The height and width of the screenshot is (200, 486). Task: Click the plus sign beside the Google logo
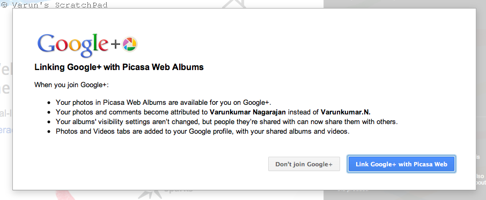pyautogui.click(x=115, y=45)
